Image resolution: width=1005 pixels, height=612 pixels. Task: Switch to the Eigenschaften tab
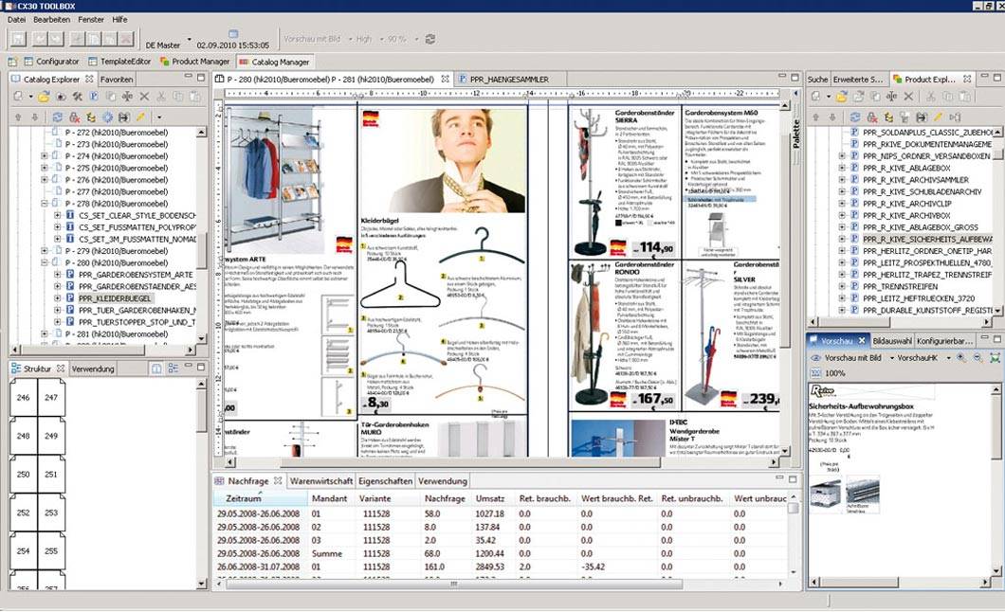(x=385, y=480)
